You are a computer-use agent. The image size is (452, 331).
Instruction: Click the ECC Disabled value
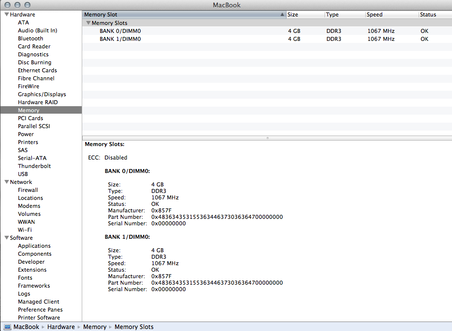[x=116, y=158]
